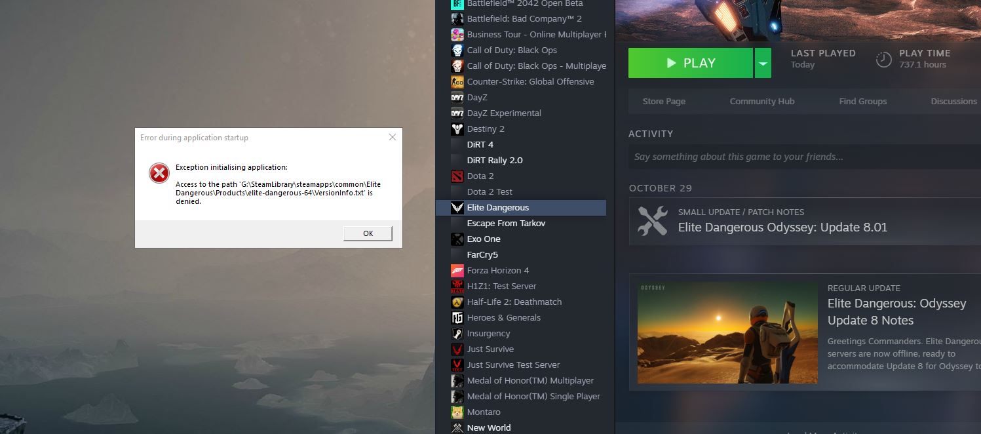The image size is (981, 434).
Task: Click the DayZ game icon
Action: (x=457, y=97)
